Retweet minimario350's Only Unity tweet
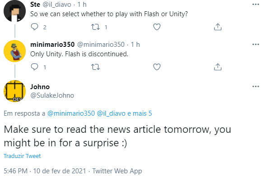The image size is (265, 176). point(96,67)
